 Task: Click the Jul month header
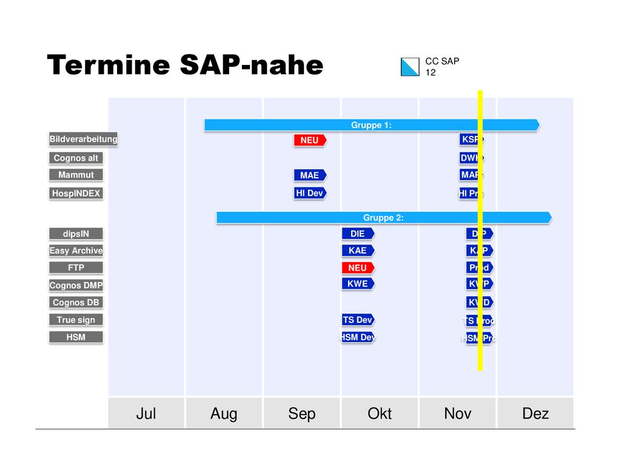pyautogui.click(x=146, y=413)
